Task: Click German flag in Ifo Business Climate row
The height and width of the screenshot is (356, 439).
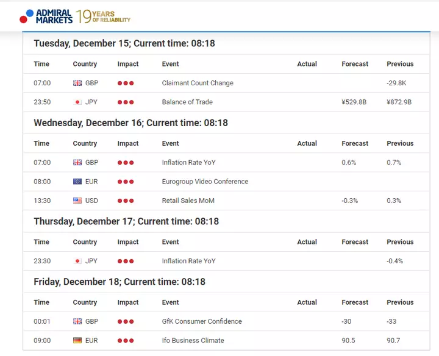Action: pos(77,341)
